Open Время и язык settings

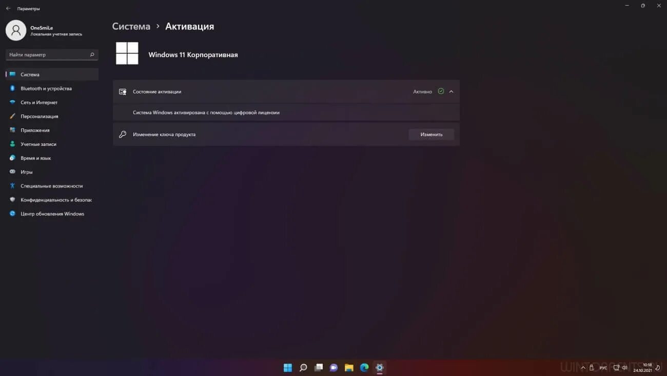(52, 158)
